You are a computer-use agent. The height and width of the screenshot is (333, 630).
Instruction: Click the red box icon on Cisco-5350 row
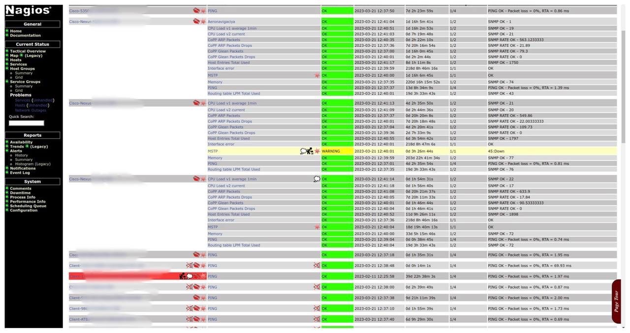pos(196,10)
